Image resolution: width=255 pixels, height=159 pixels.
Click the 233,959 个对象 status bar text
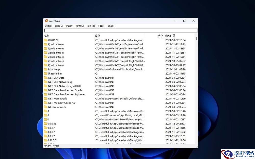tap(51, 146)
